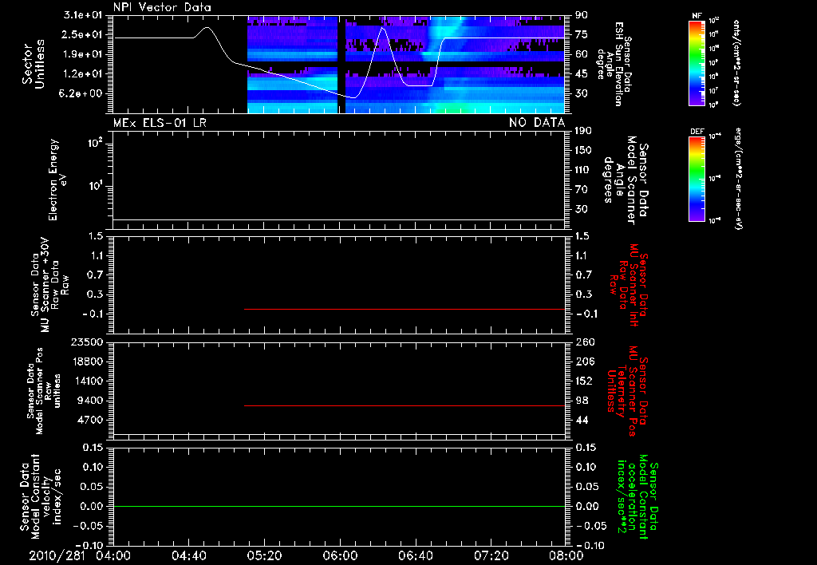Click the "07:20" time axis label
The height and width of the screenshot is (565, 817).
[x=491, y=555]
